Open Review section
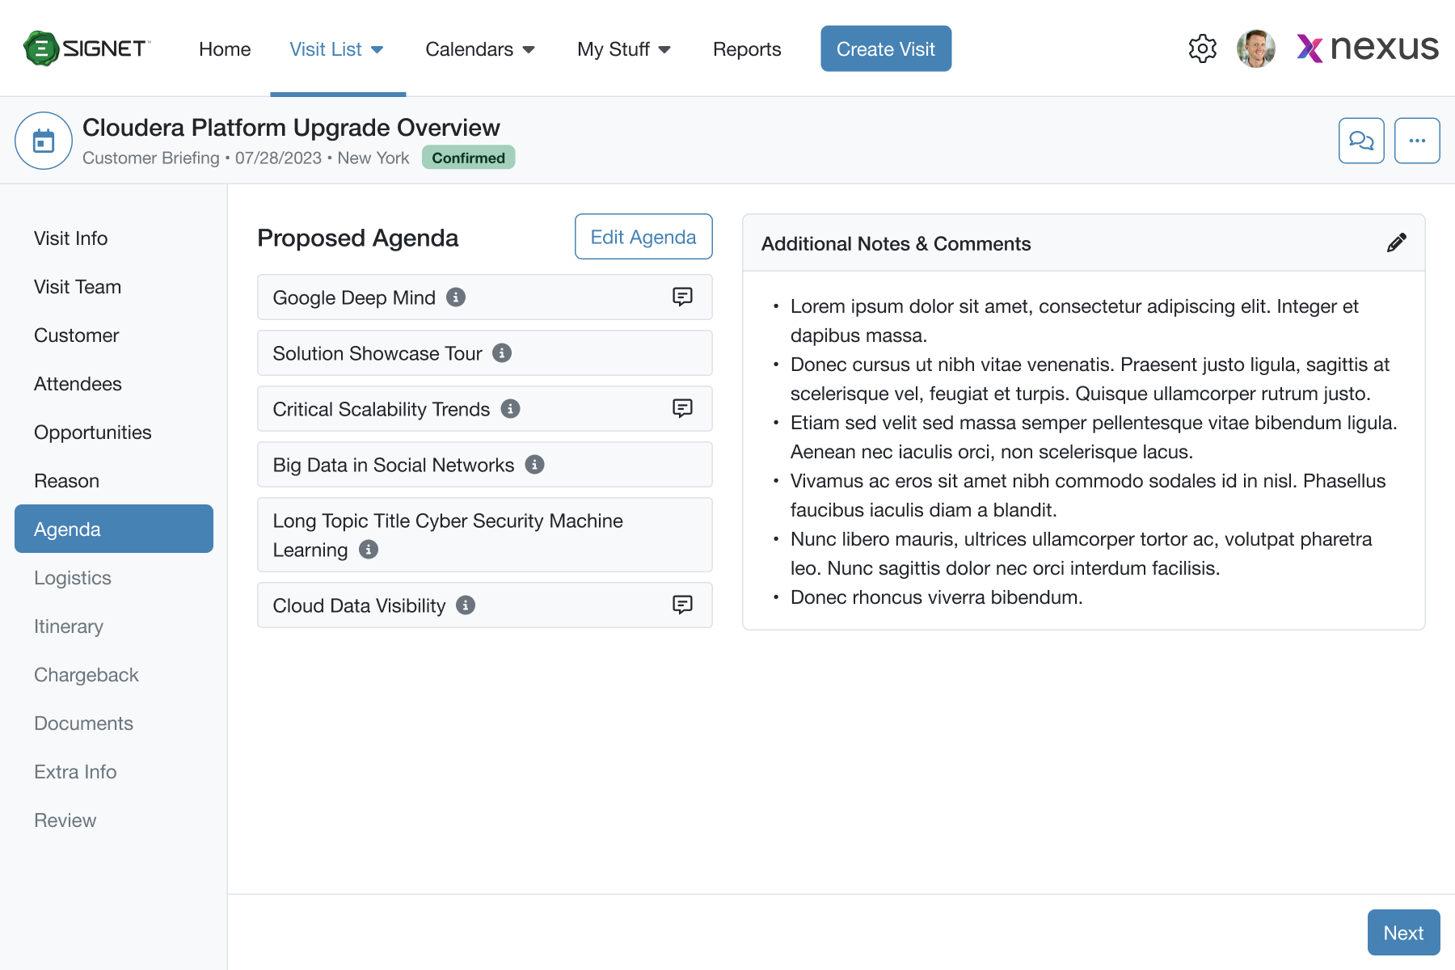This screenshot has width=1455, height=970. coord(114,820)
